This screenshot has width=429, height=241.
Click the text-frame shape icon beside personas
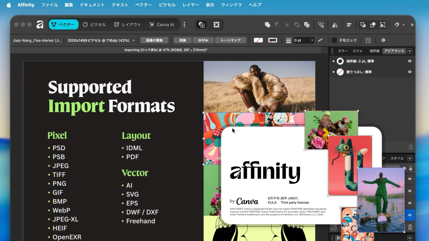coord(202,24)
